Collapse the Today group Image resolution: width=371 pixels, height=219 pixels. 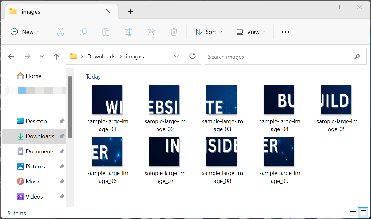[82, 76]
